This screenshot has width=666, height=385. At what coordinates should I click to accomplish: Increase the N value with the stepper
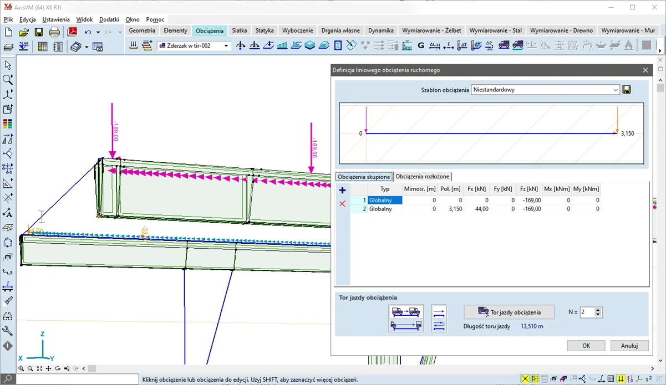[598, 310]
